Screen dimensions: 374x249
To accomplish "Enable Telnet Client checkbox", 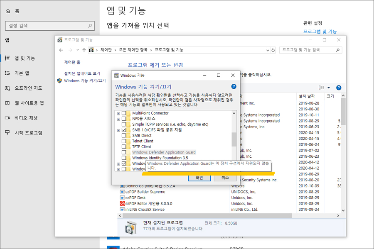I will pyautogui.click(x=124, y=141).
